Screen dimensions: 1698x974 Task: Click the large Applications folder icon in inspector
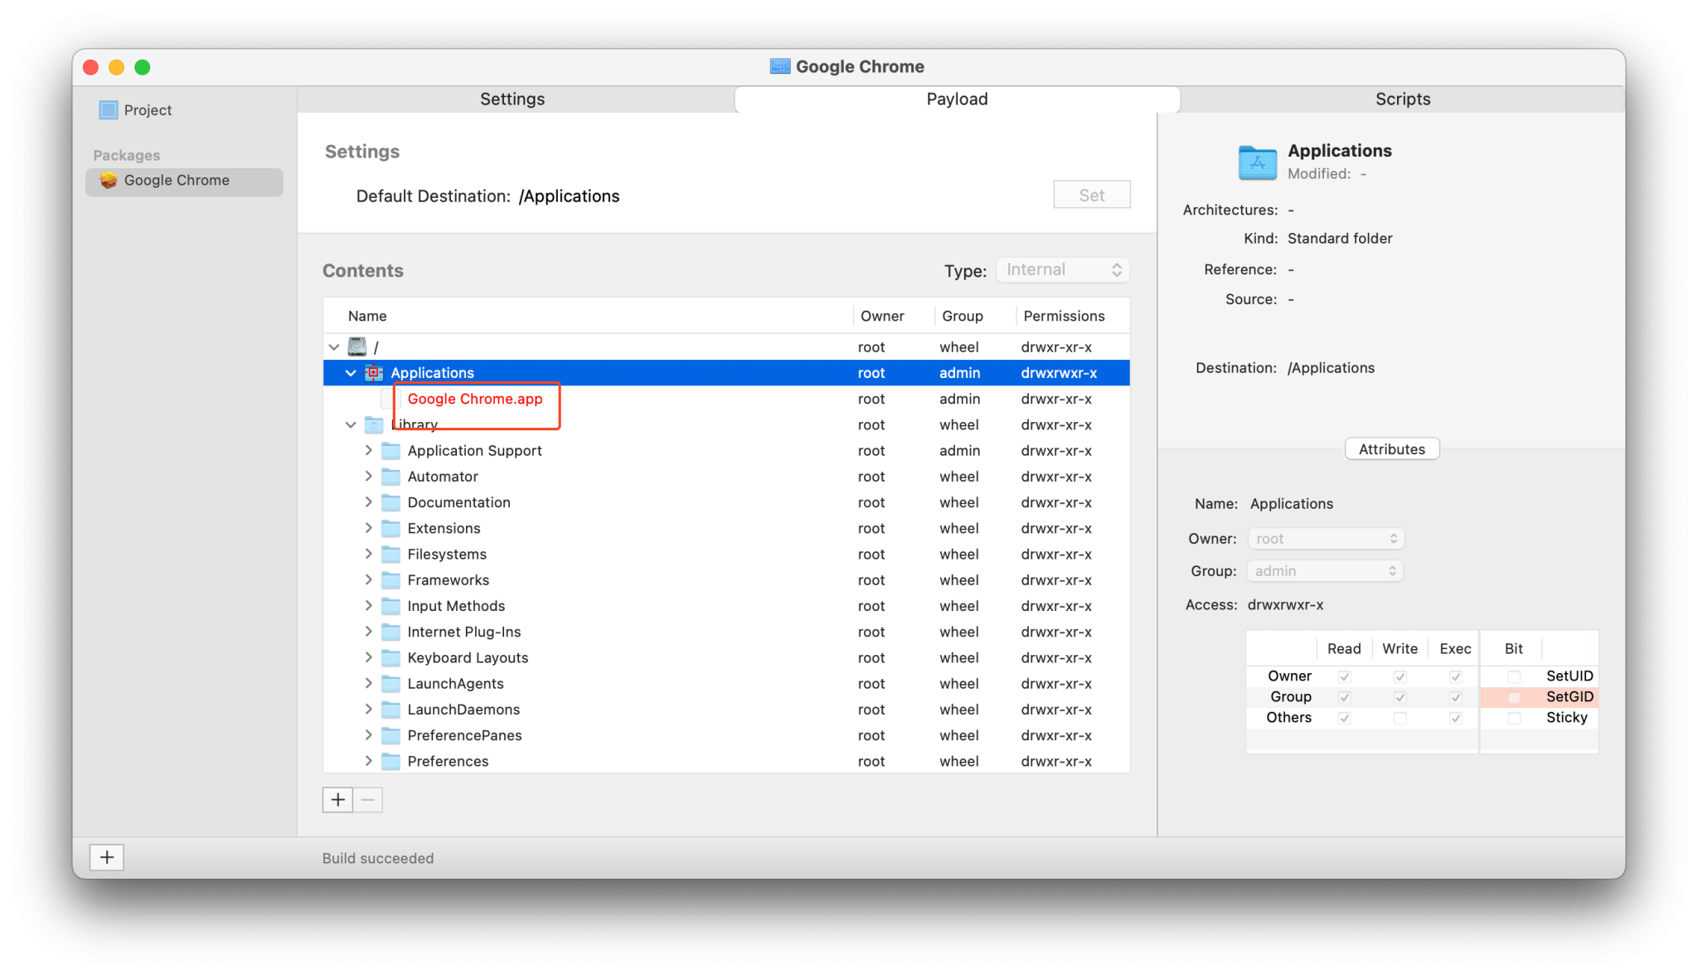(1257, 162)
